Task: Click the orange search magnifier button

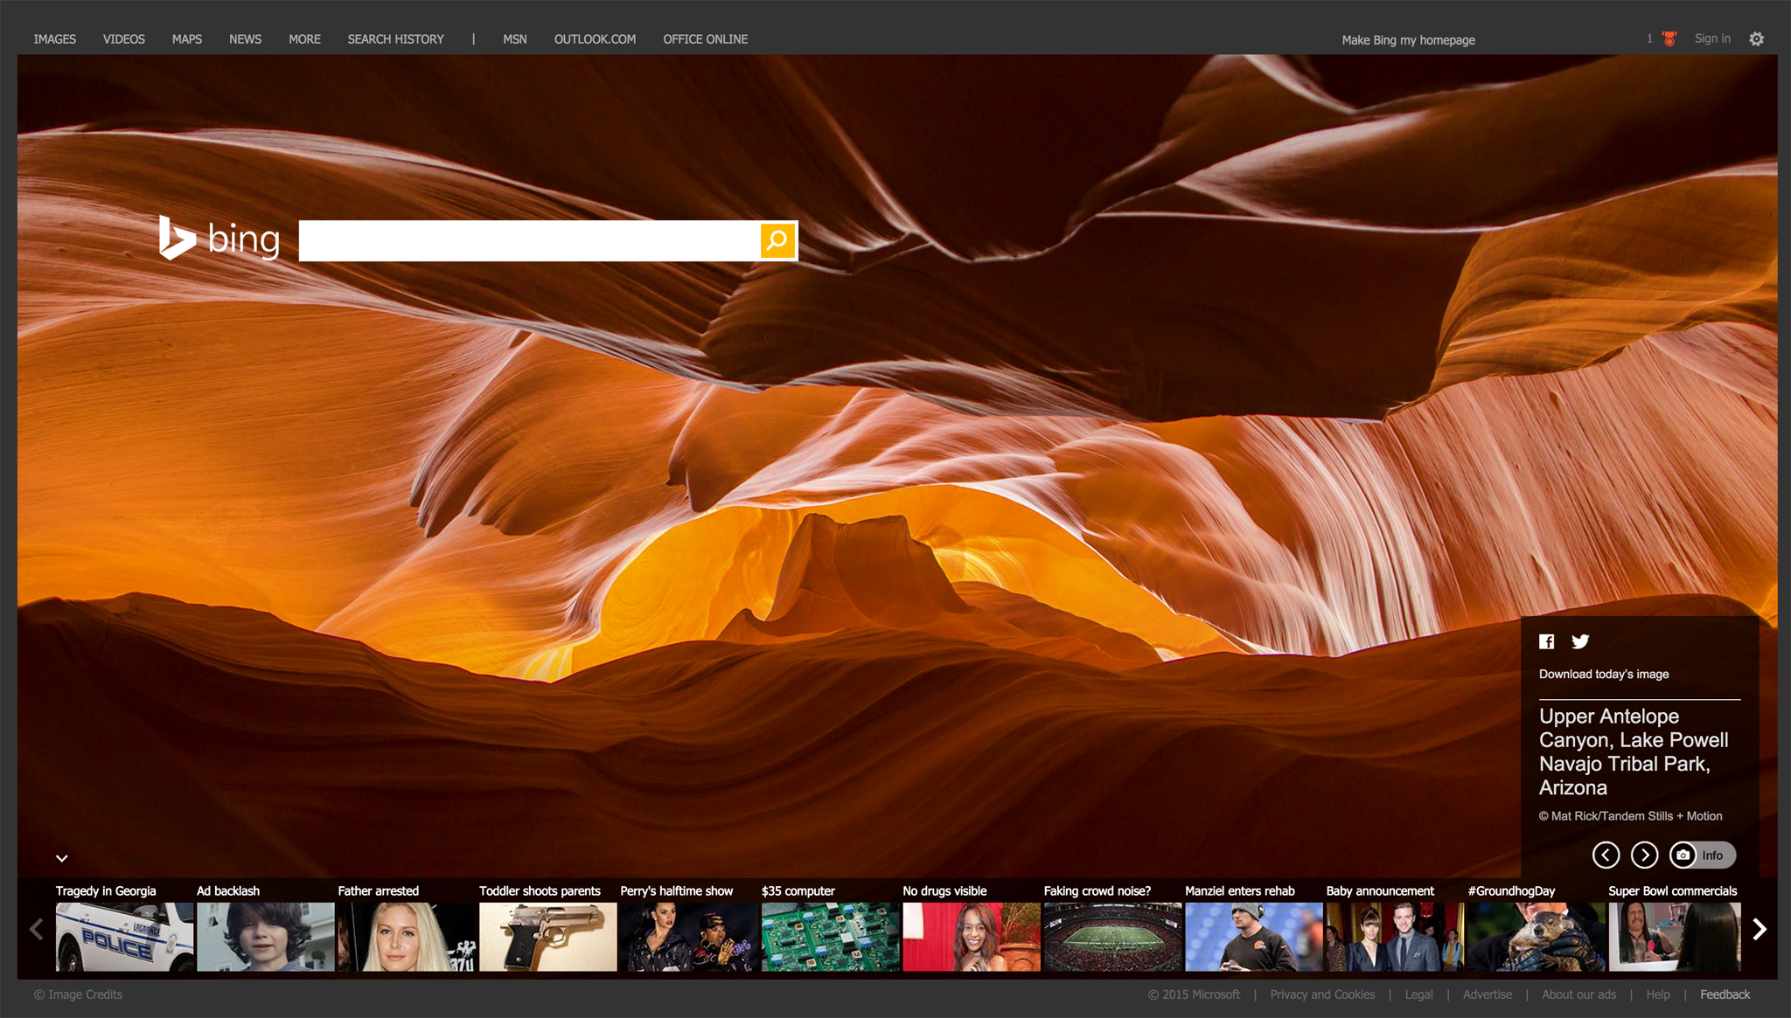Action: pos(777,240)
